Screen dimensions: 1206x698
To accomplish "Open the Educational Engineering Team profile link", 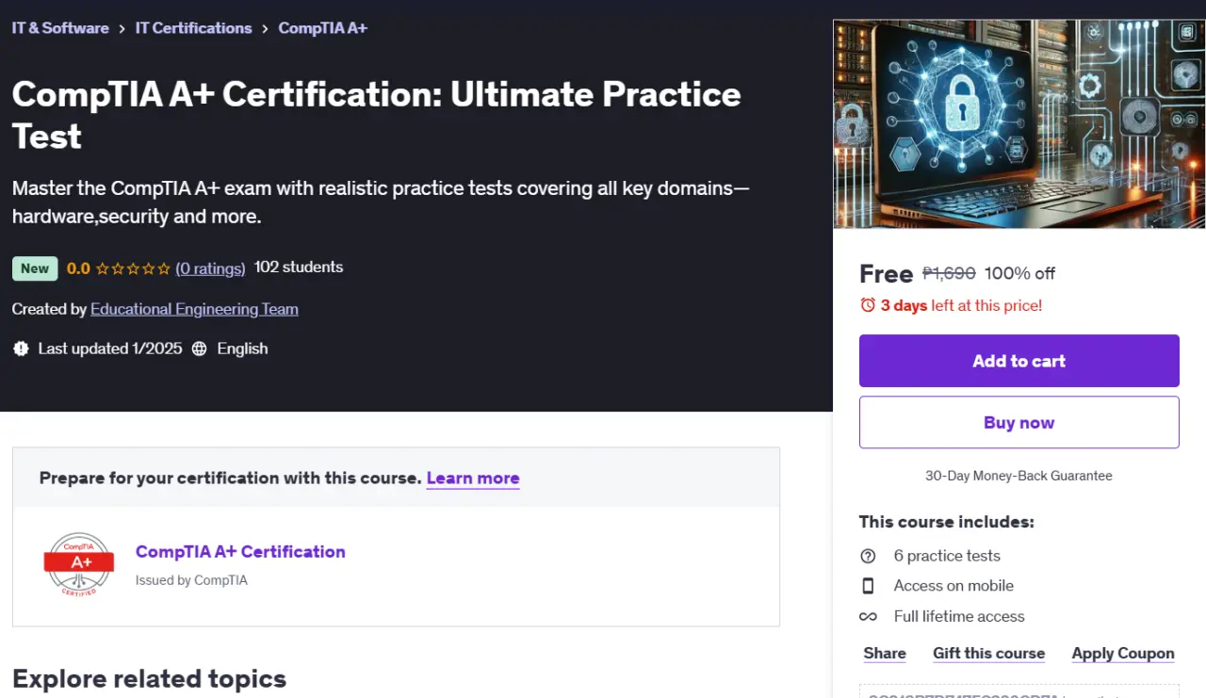I will [x=194, y=309].
